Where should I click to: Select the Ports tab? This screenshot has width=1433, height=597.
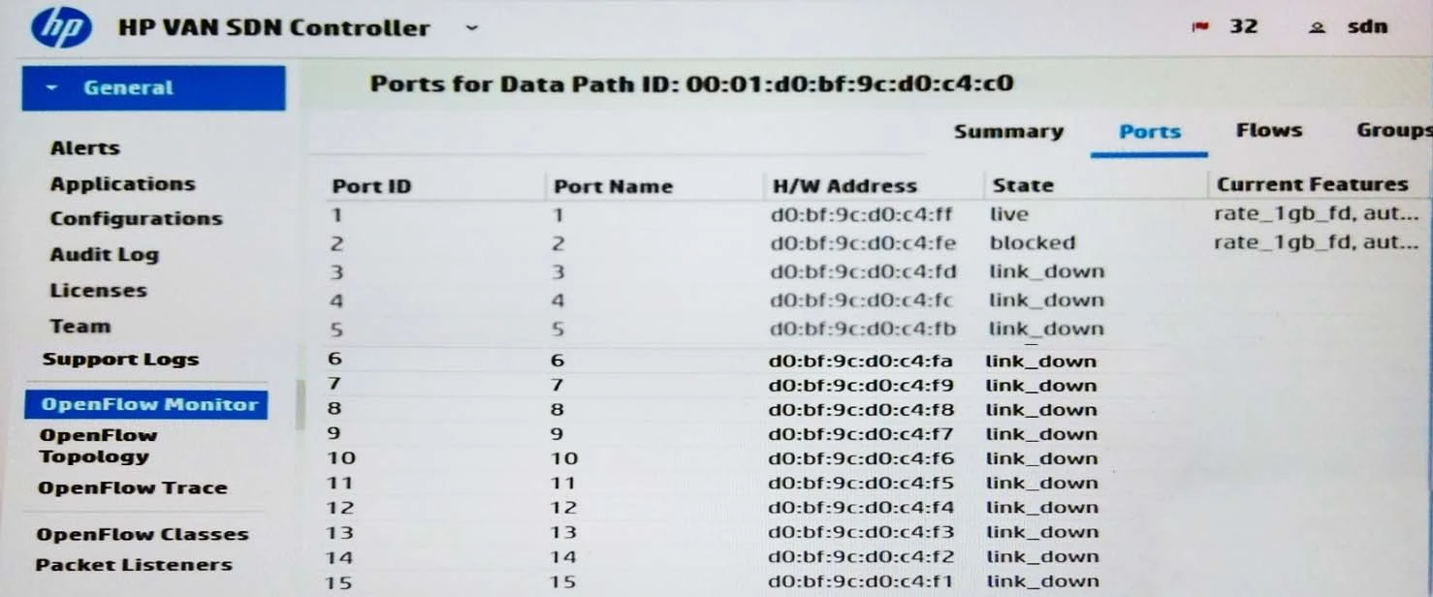coord(1150,132)
